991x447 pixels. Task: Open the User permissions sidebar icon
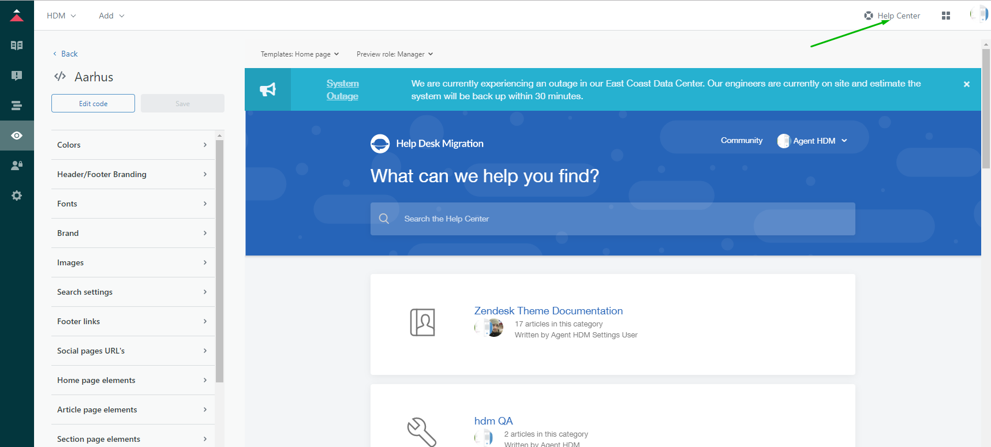click(17, 166)
